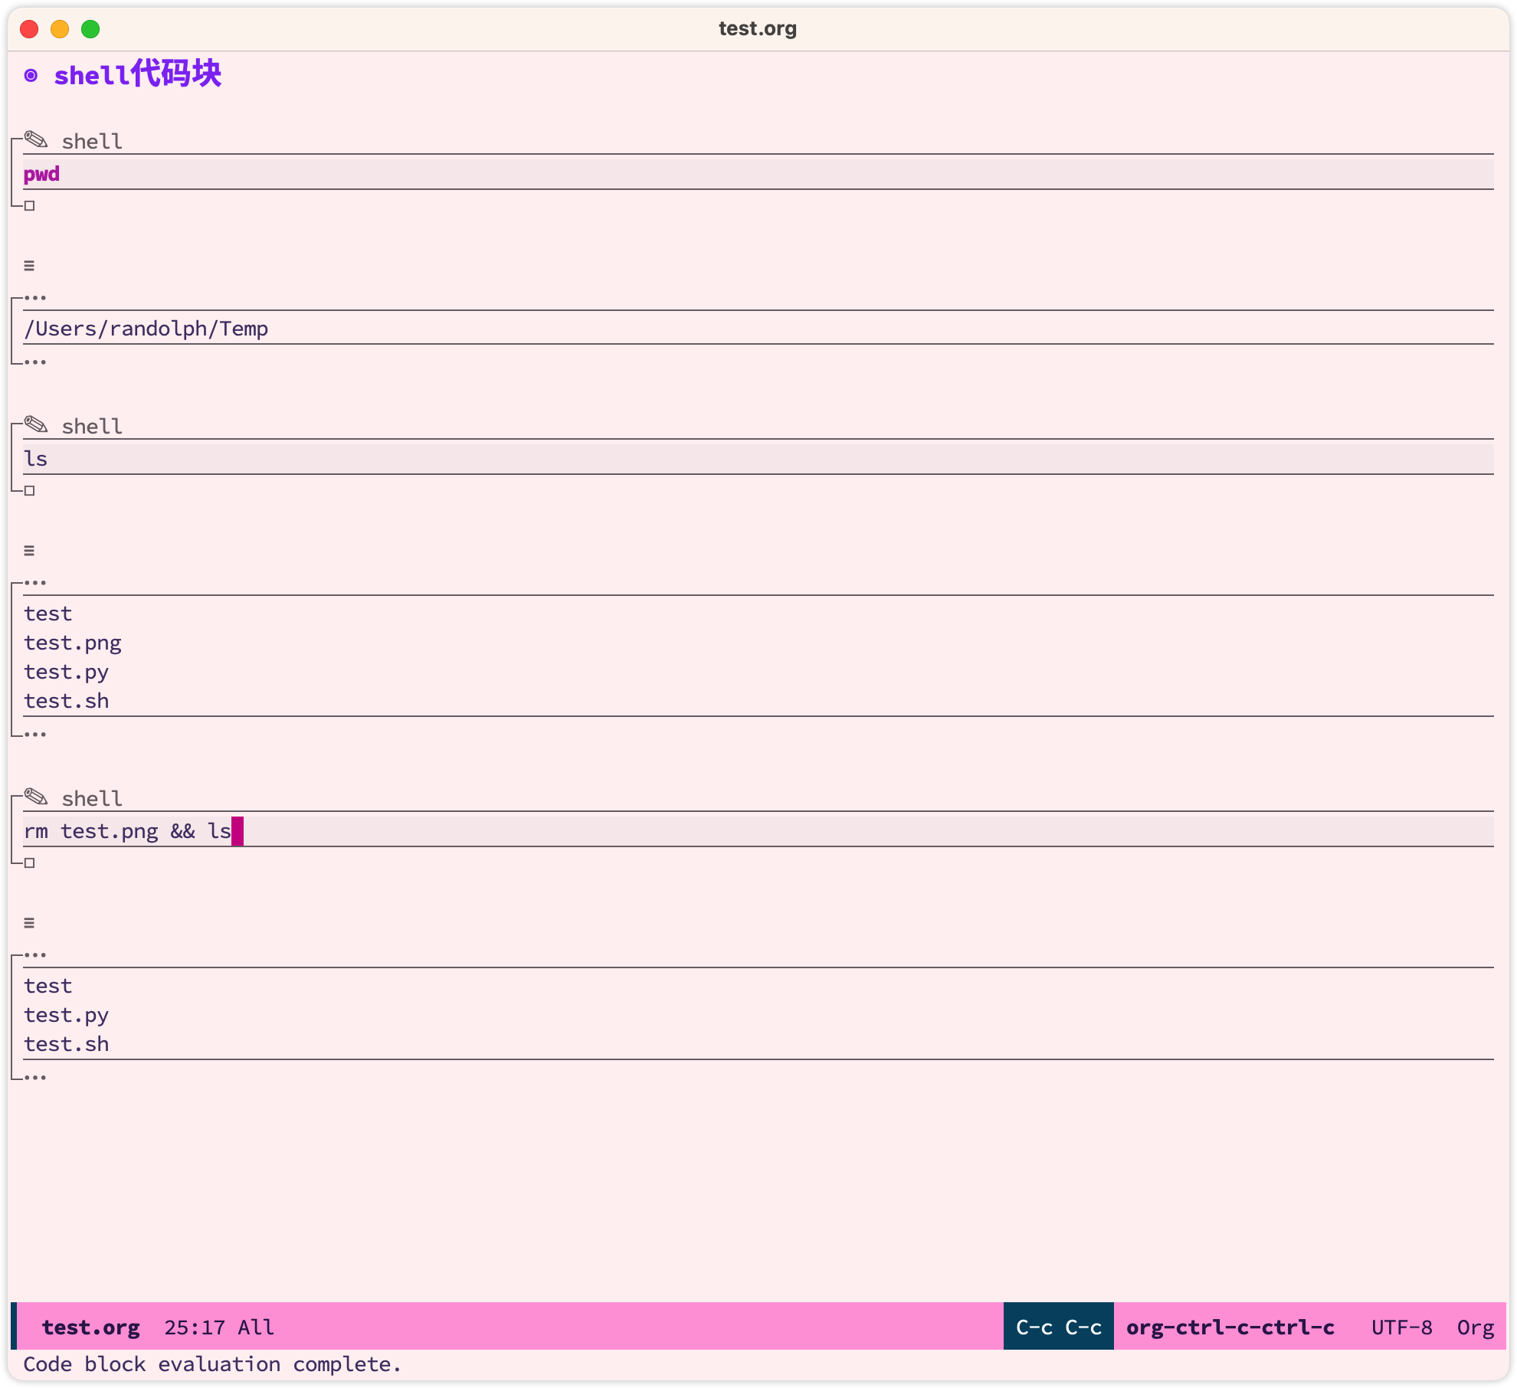The width and height of the screenshot is (1517, 1388).
Task: Click the All scroll position indicator
Action: click(256, 1327)
